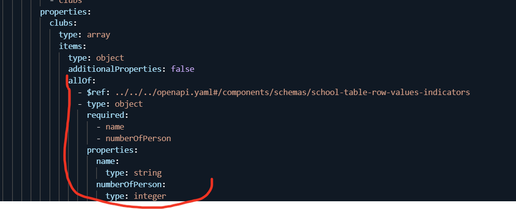Click the required key

(106, 115)
